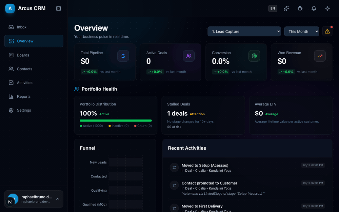Open the This Month period dropdown
Screen dimensions: 339x212
click(301, 31)
